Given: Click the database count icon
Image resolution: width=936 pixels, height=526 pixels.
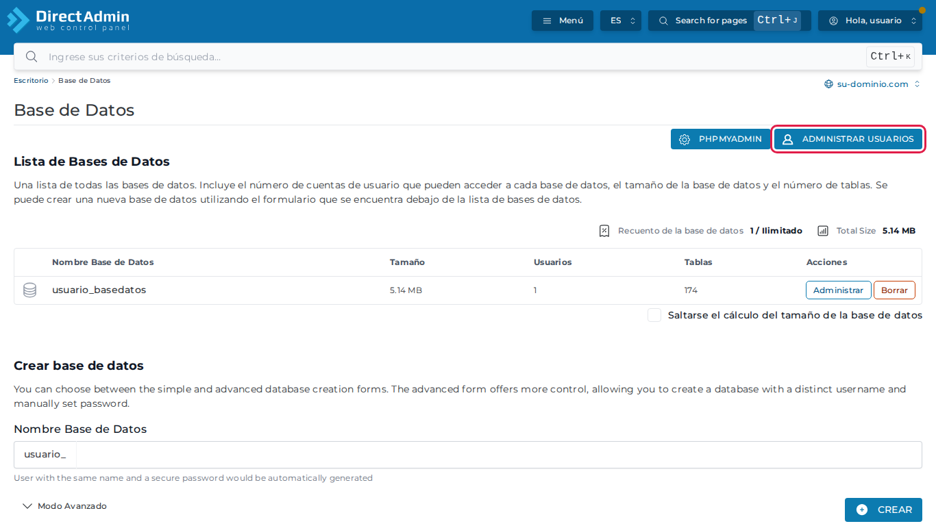Looking at the screenshot, I should coord(604,231).
